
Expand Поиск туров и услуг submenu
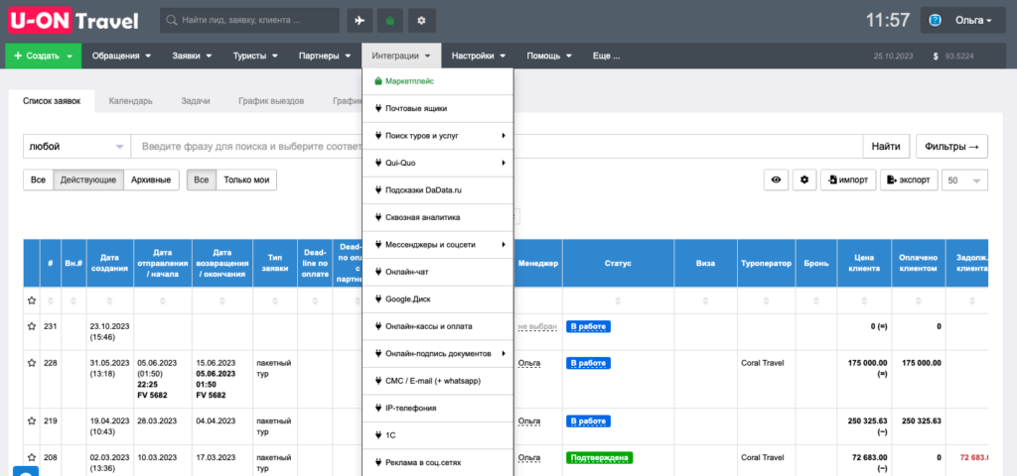click(x=438, y=136)
